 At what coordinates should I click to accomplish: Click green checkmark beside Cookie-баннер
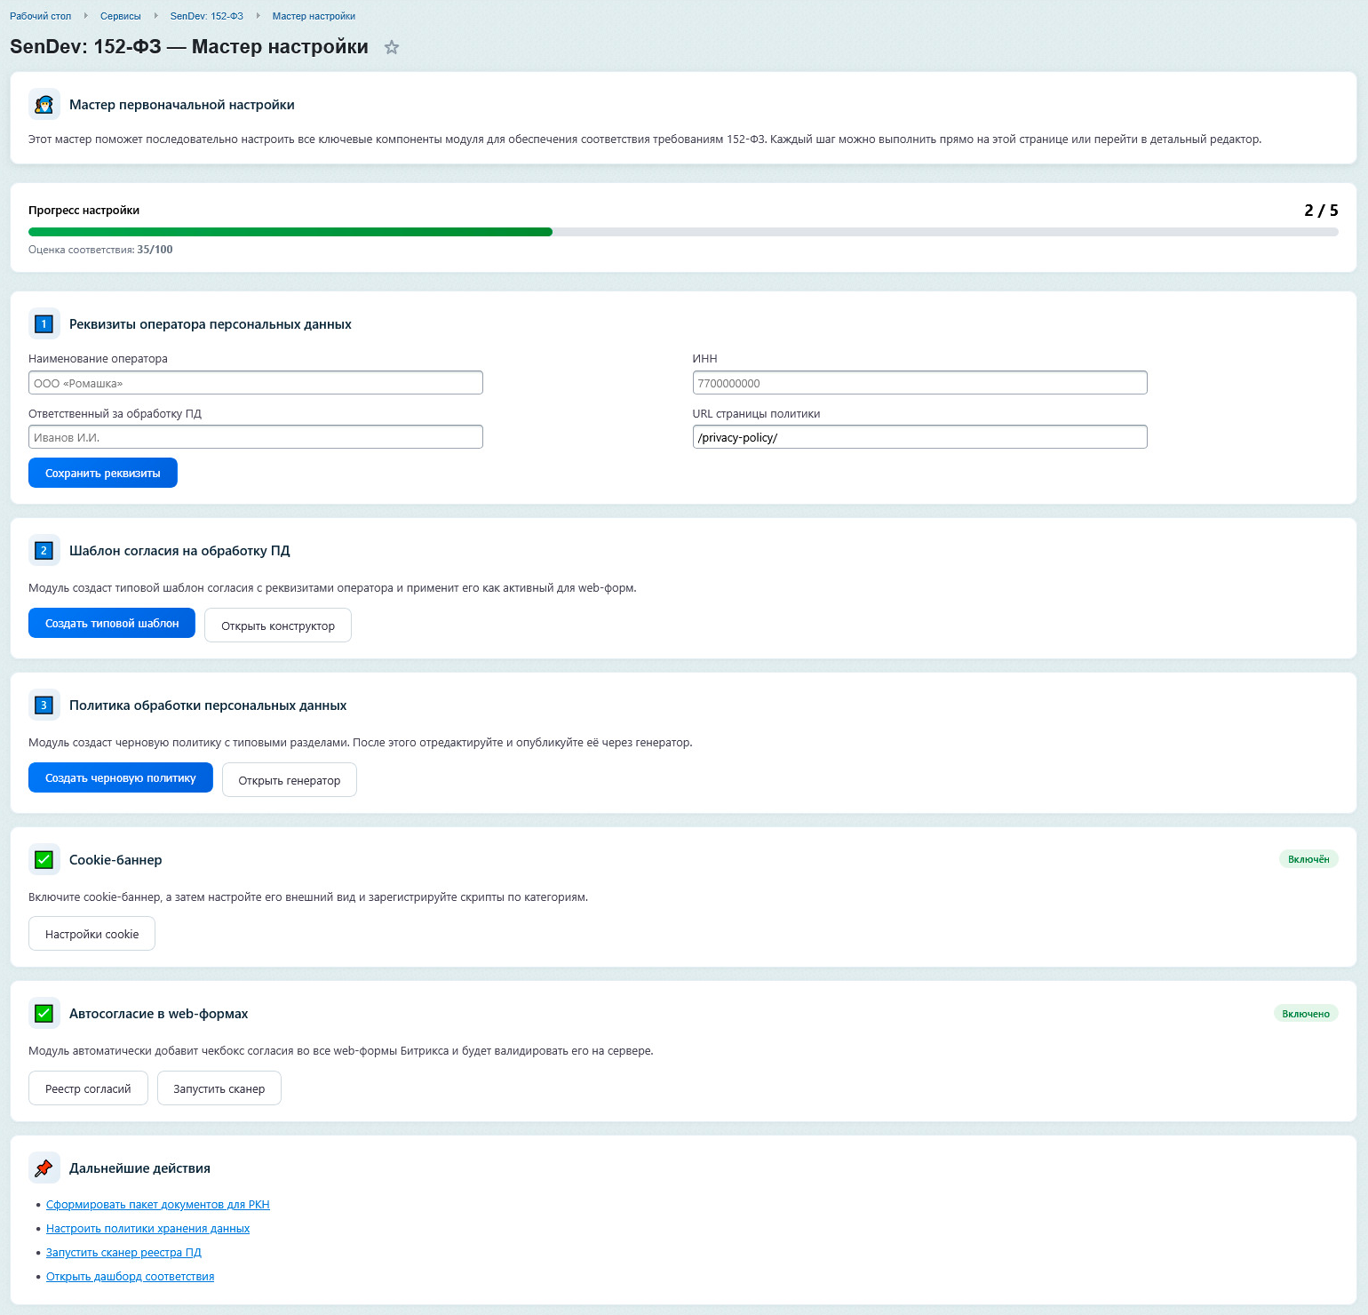click(x=44, y=860)
